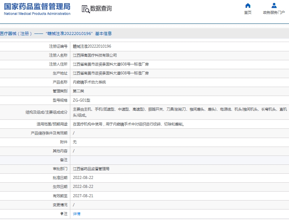Click the lightbulb icon beside 注
289x221 pixels.
click(62, 214)
